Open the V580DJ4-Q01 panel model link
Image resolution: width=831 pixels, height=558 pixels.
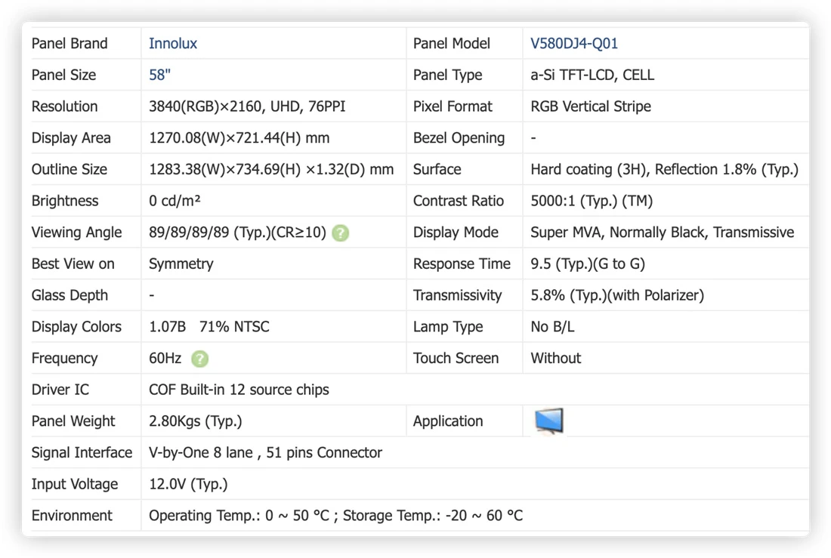[x=574, y=44]
